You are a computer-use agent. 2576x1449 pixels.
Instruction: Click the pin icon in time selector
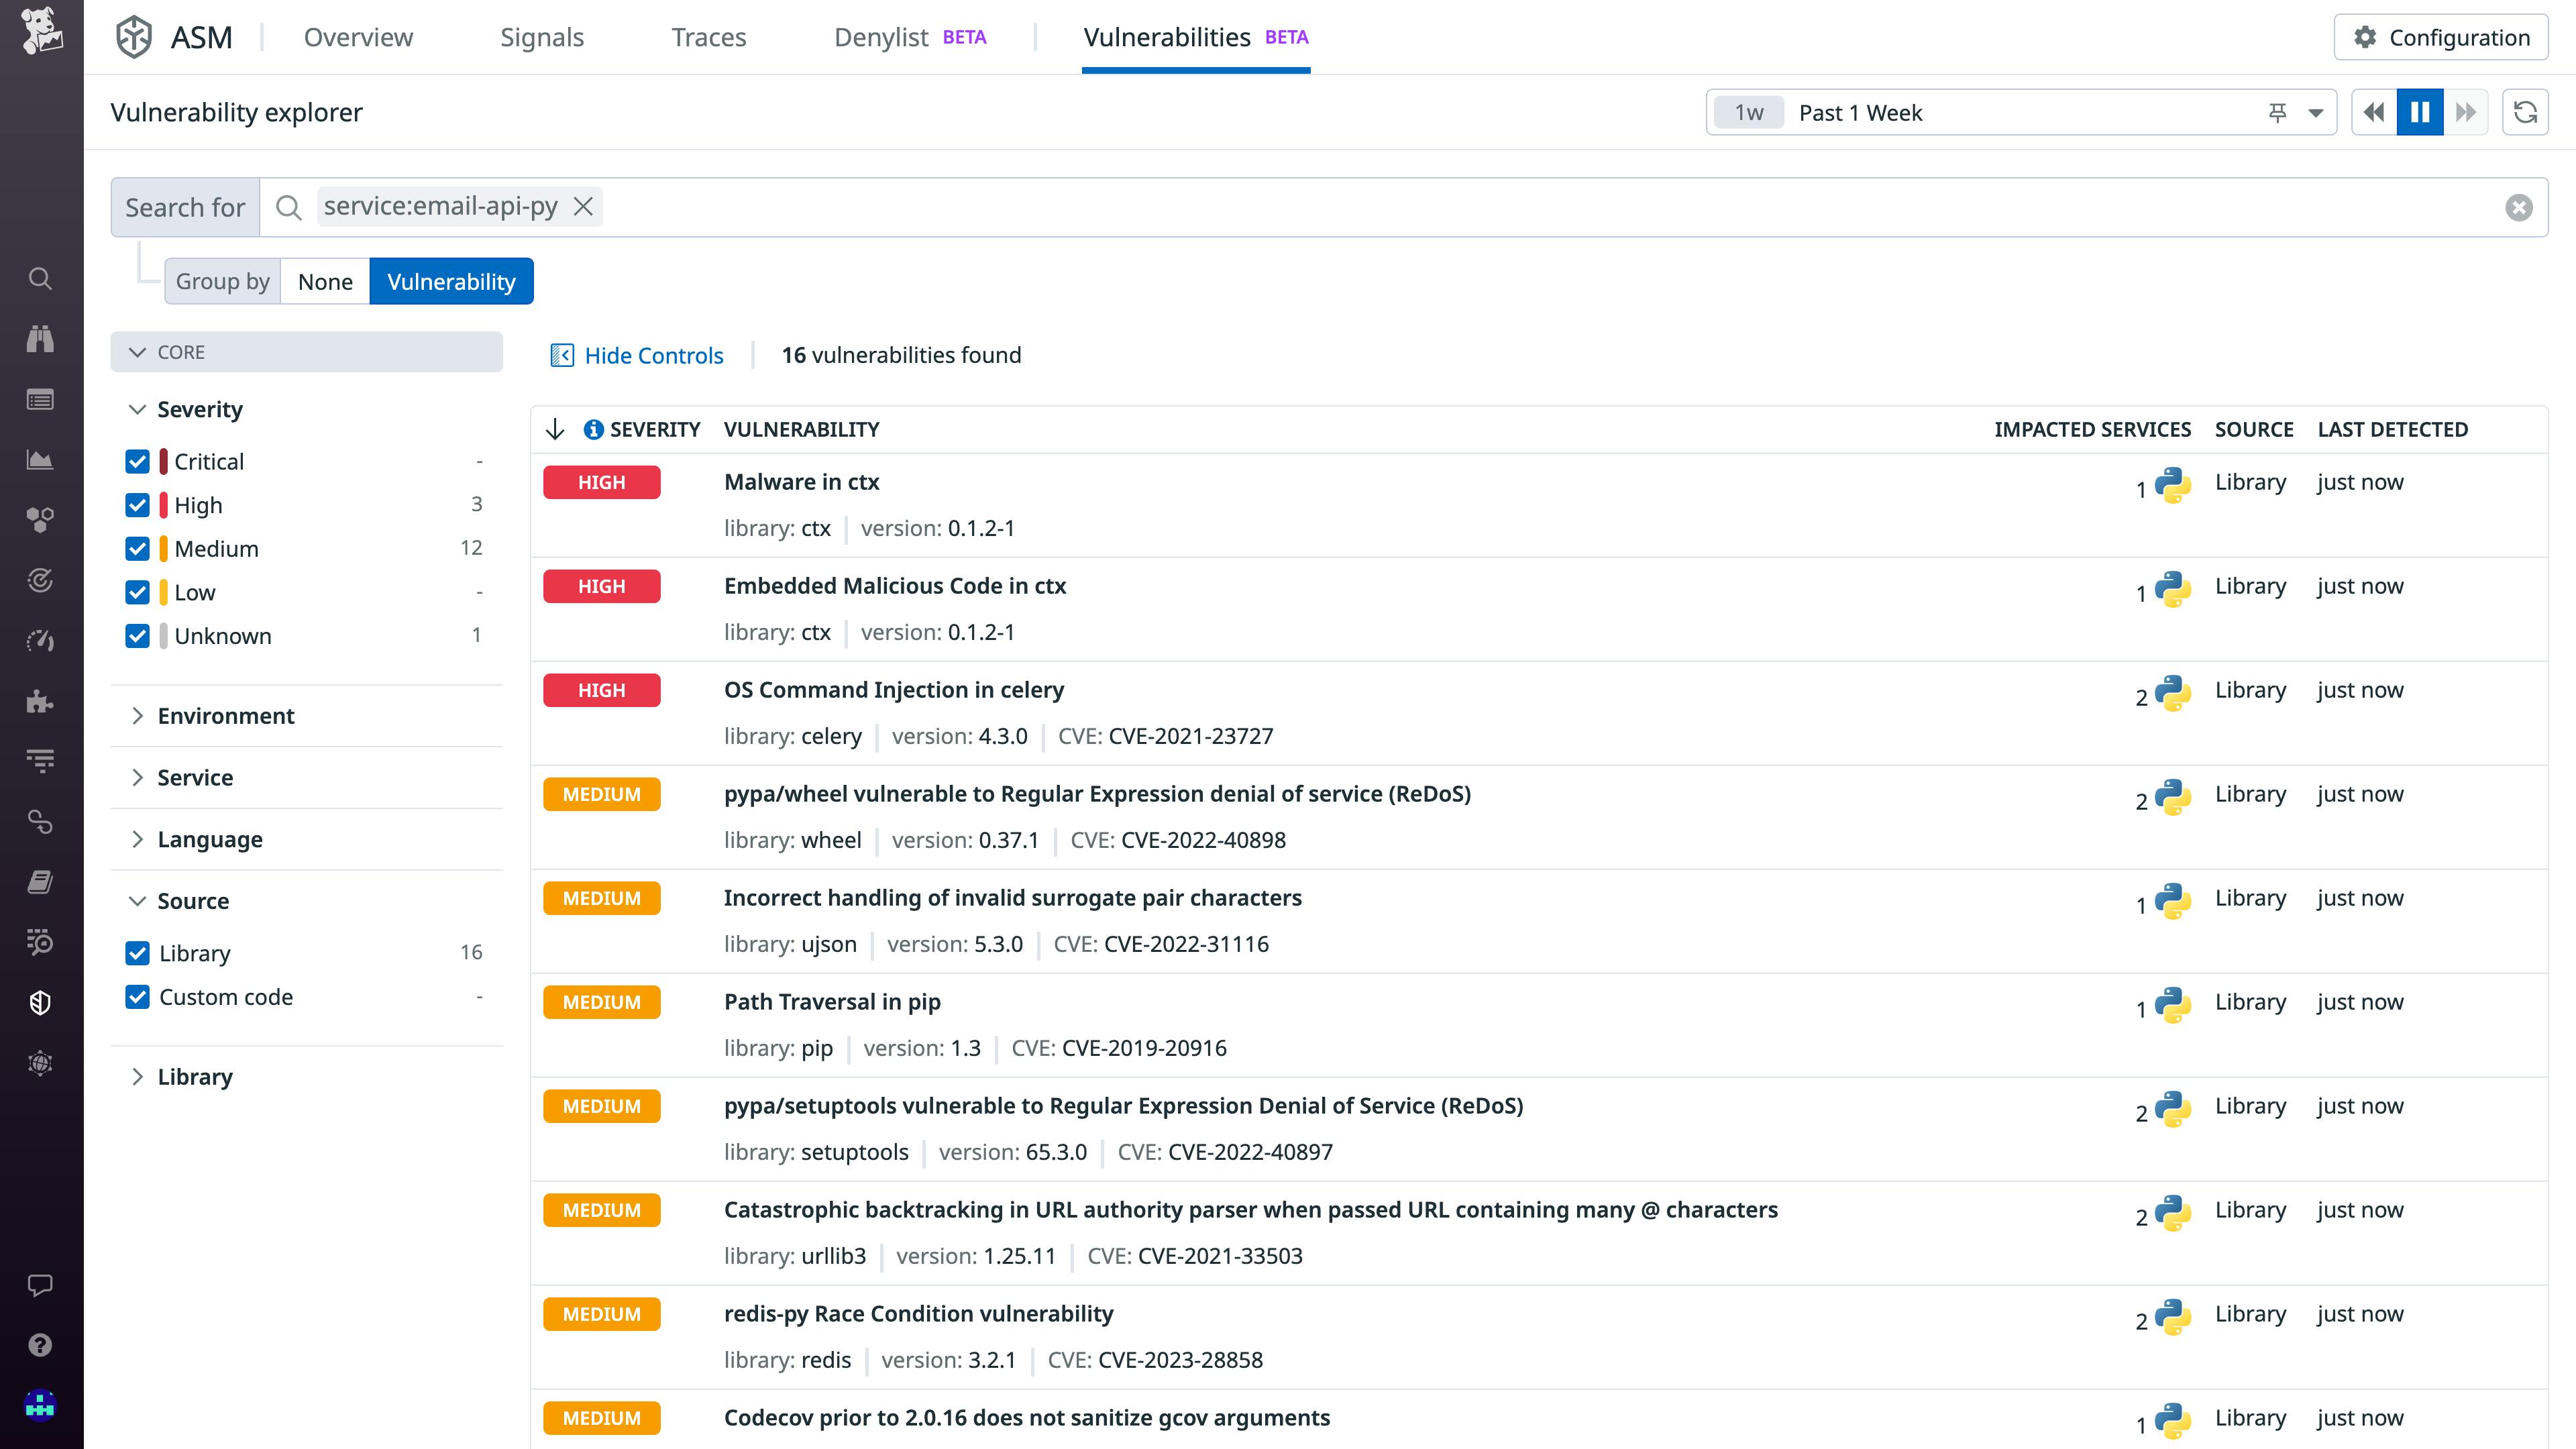(x=2277, y=113)
